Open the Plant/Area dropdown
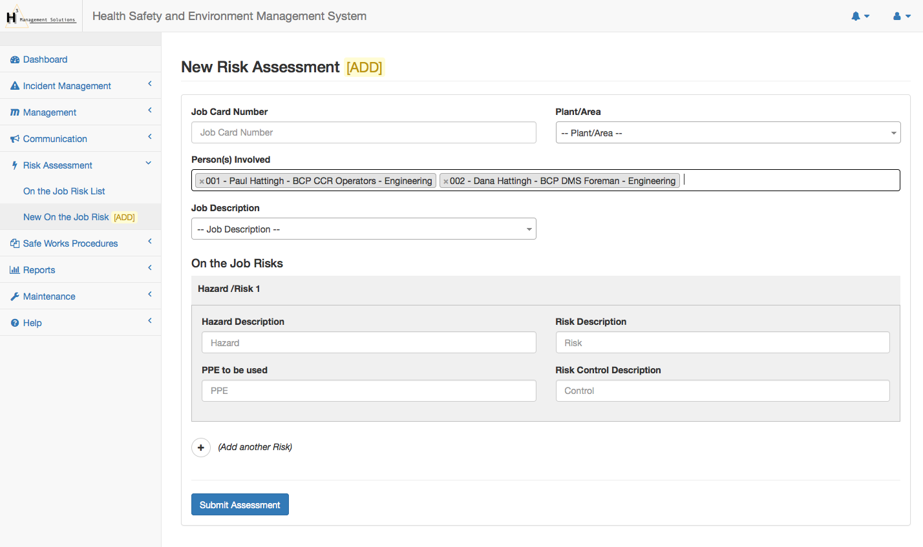 pyautogui.click(x=727, y=133)
